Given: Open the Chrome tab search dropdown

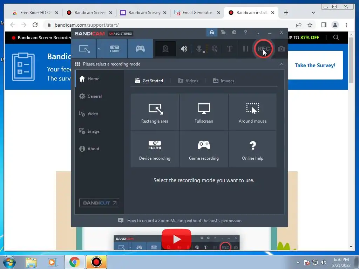Looking at the screenshot, I should 313,13.
